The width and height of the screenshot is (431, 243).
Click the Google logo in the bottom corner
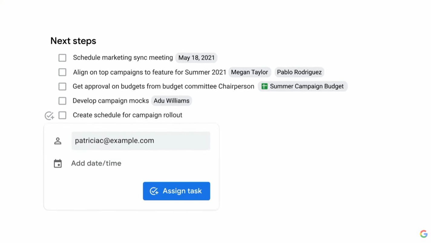tap(423, 234)
